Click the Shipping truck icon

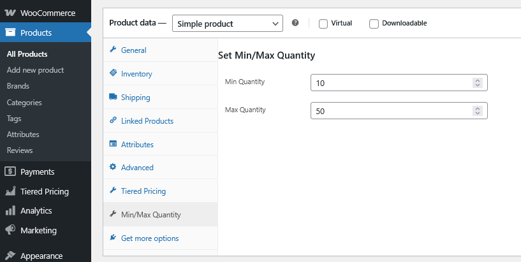(113, 98)
